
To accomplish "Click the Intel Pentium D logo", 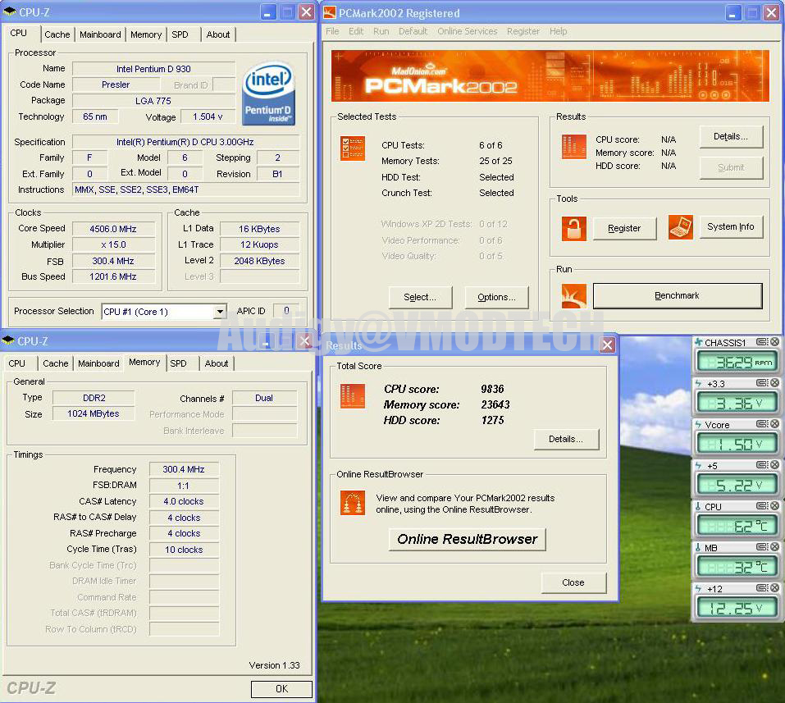I will [269, 94].
